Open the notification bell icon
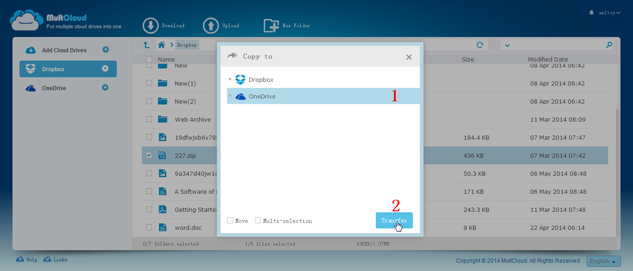The height and width of the screenshot is (271, 633). [591, 13]
